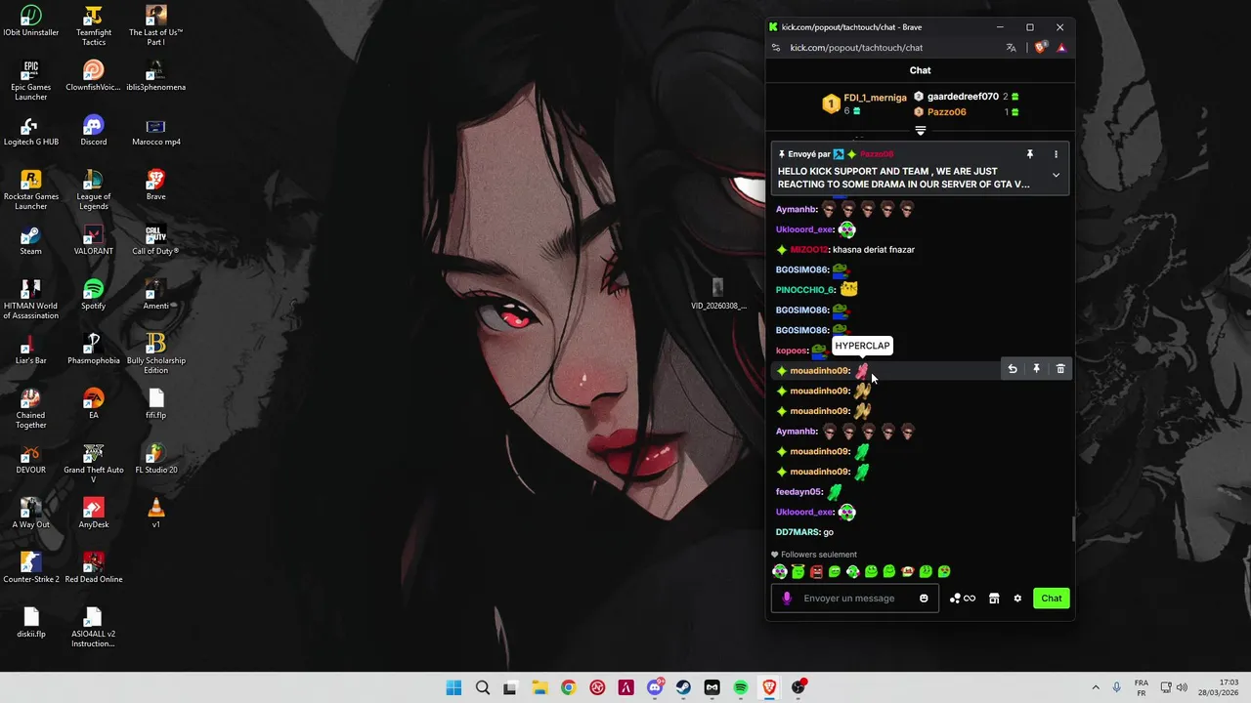Select Grand Theft Auto V icon

pos(94,464)
